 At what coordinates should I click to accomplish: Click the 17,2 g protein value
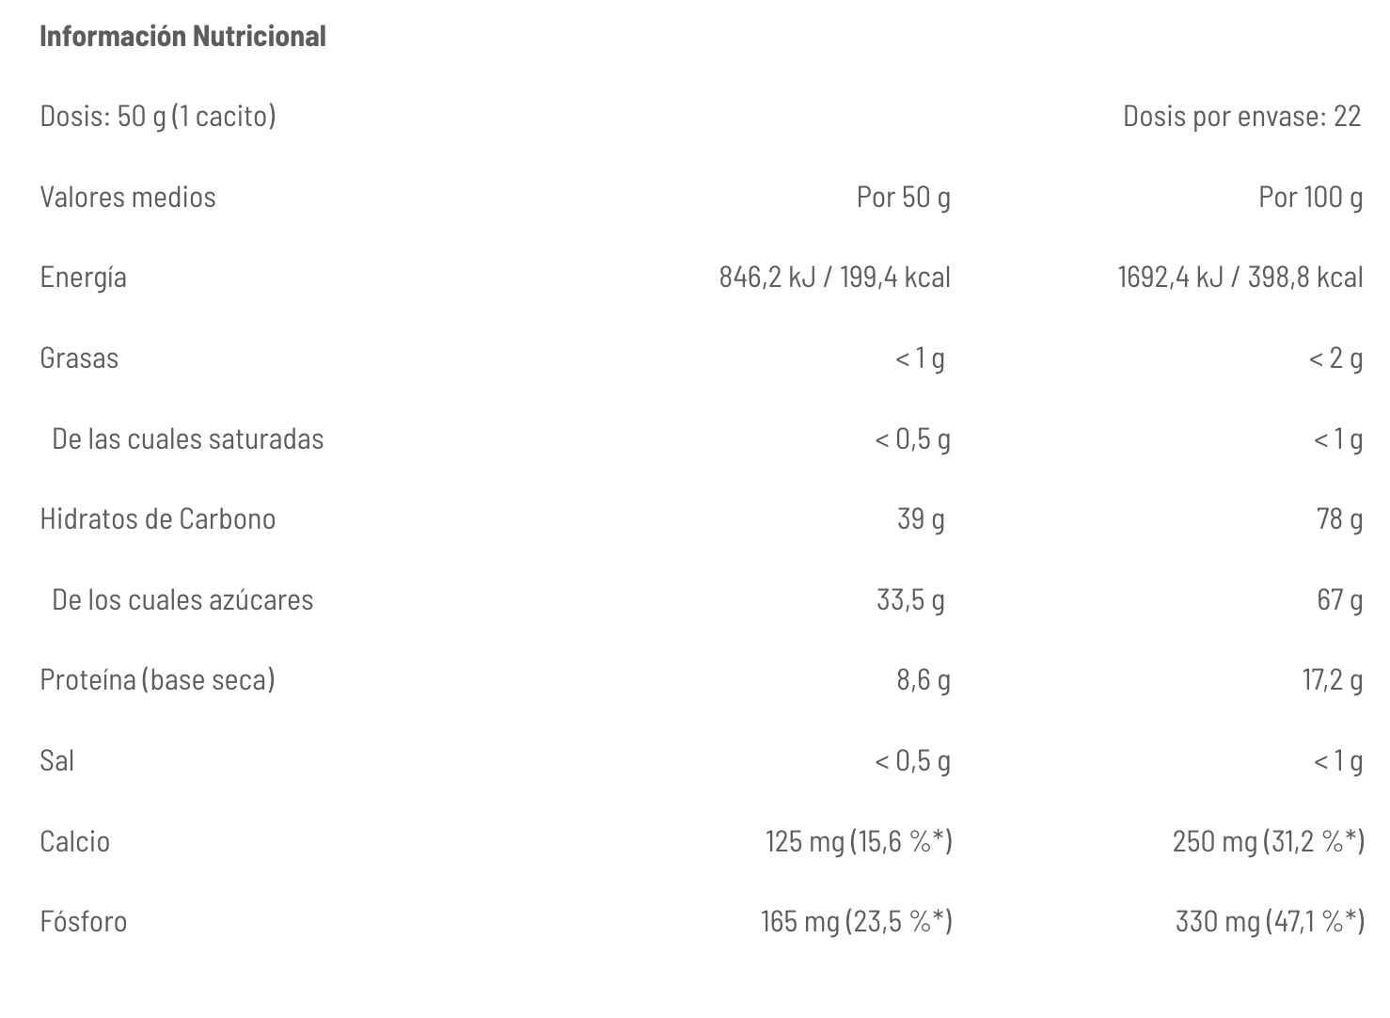1332,680
